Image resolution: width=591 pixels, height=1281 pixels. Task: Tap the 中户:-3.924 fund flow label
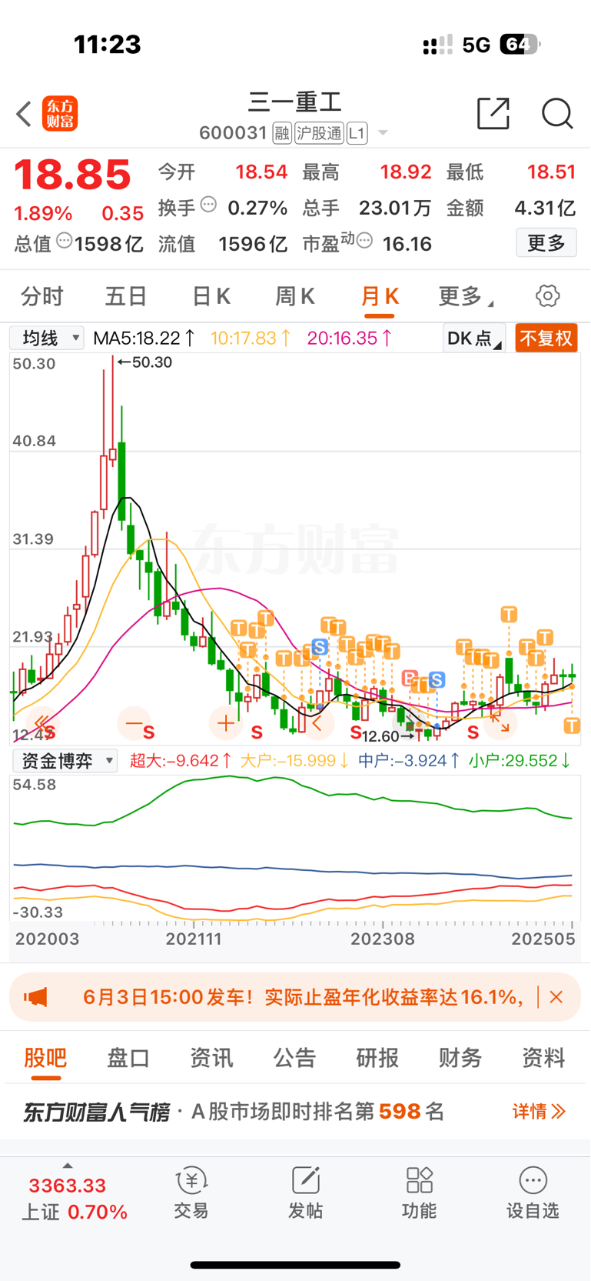410,761
